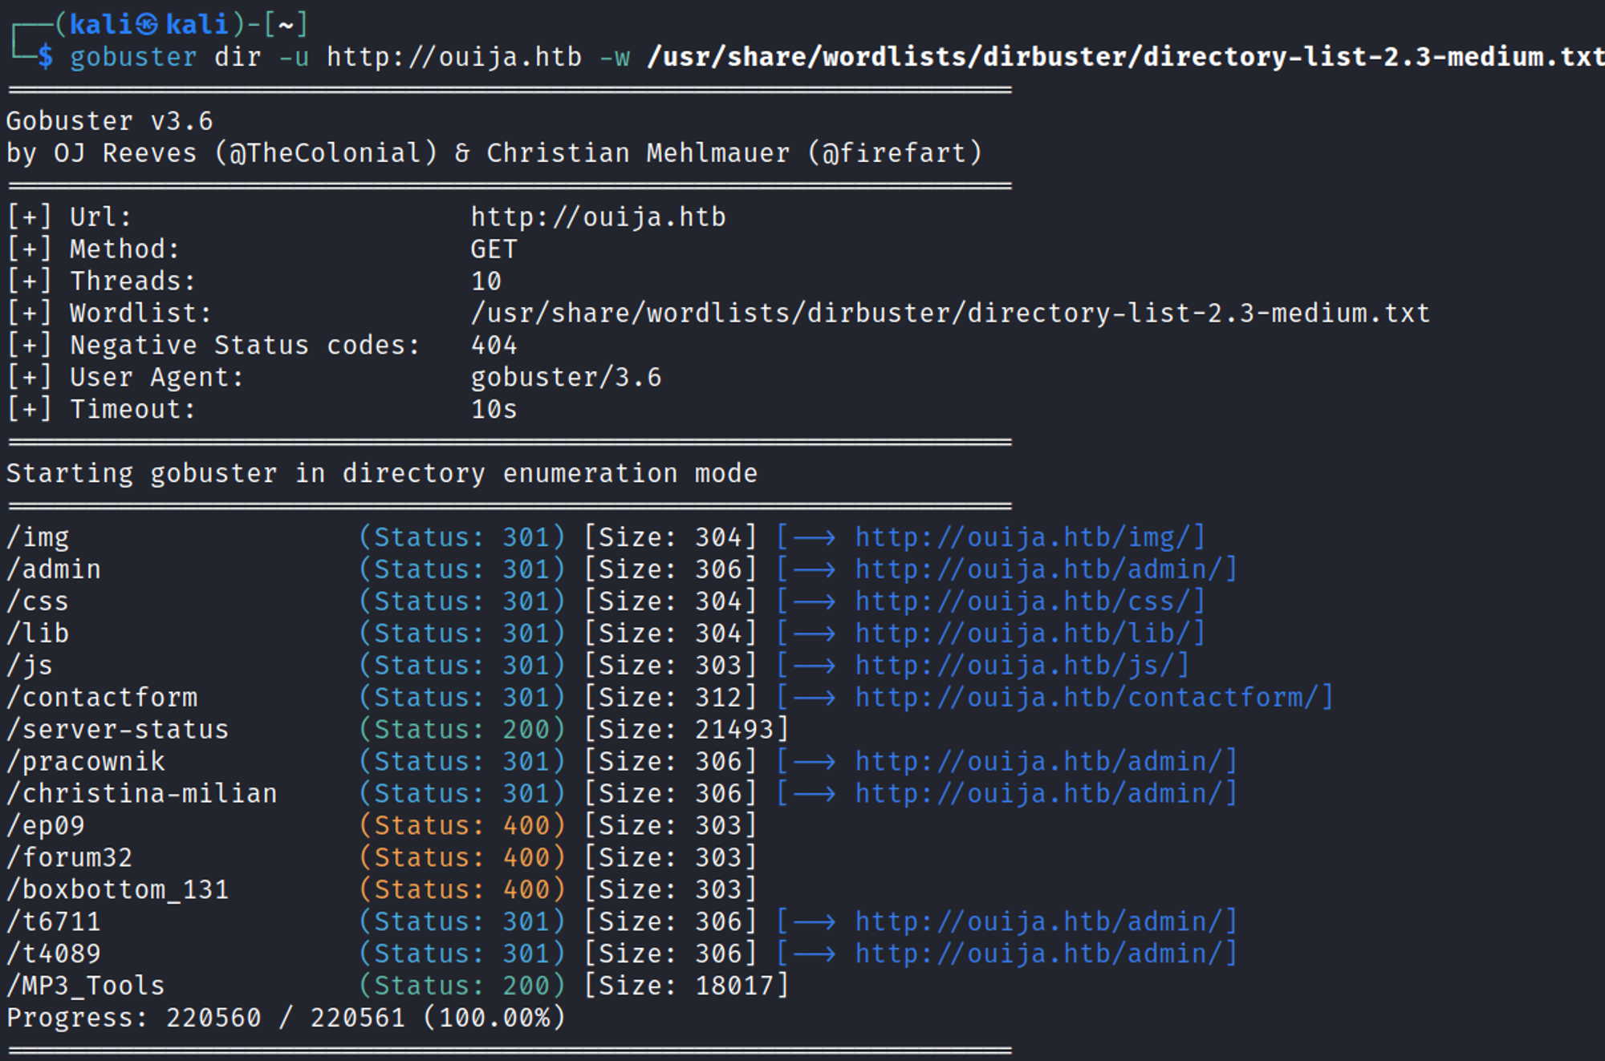The height and width of the screenshot is (1061, 1605).
Task: Click the Url value http://ouija.htb in the settings
Action: [598, 217]
